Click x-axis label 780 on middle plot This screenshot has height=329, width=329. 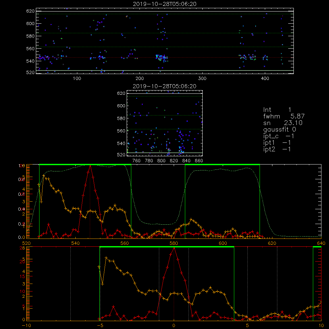coord(149,161)
